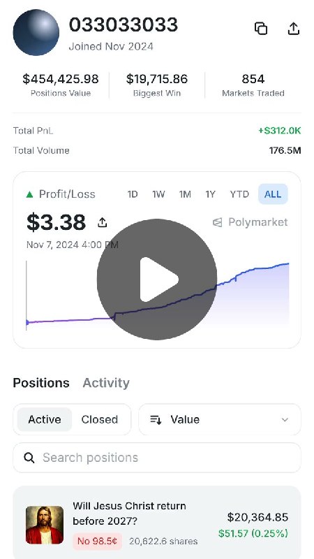The image size is (314, 559).
Task: Click the Search positions field
Action: 157,458
